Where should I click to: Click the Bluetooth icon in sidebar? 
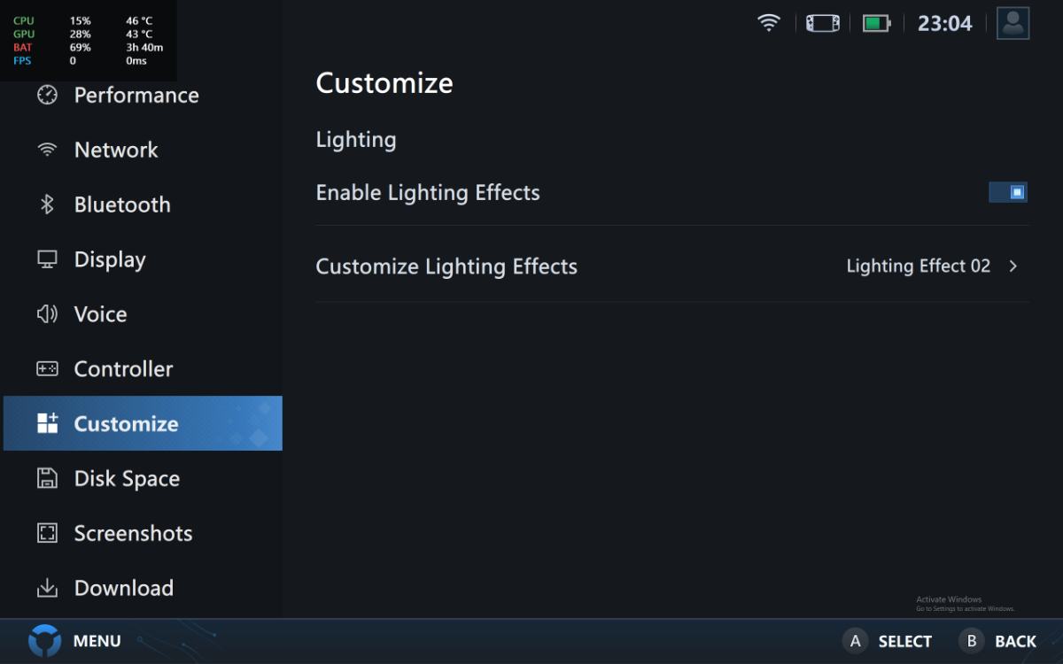(x=47, y=205)
